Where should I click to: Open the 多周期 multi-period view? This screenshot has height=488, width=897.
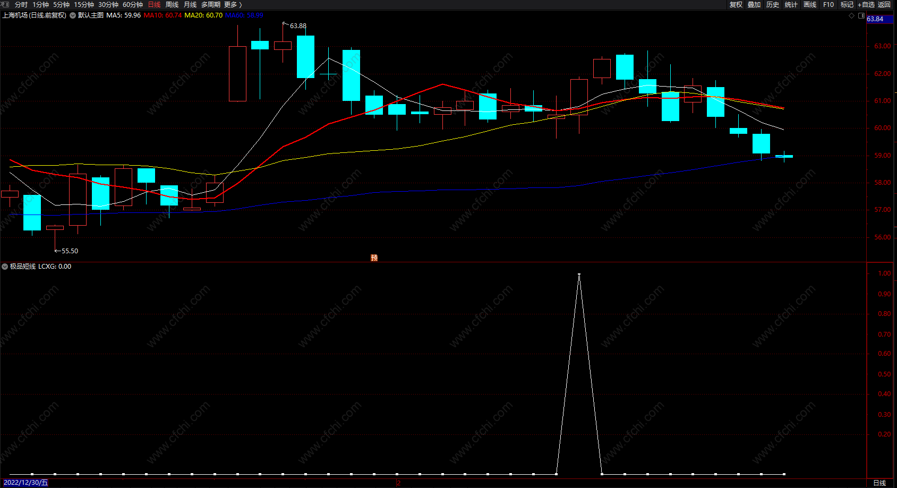click(x=211, y=5)
